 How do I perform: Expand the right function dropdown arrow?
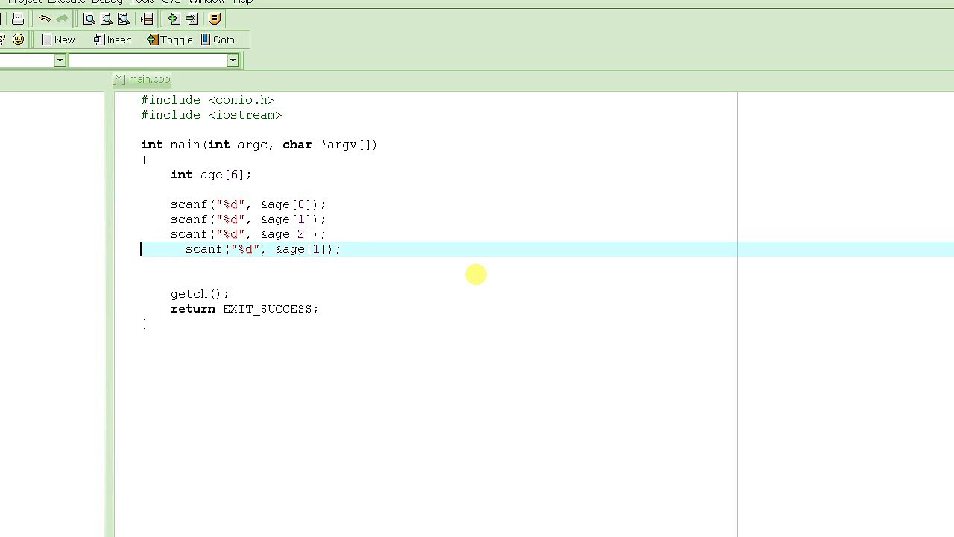coord(233,60)
